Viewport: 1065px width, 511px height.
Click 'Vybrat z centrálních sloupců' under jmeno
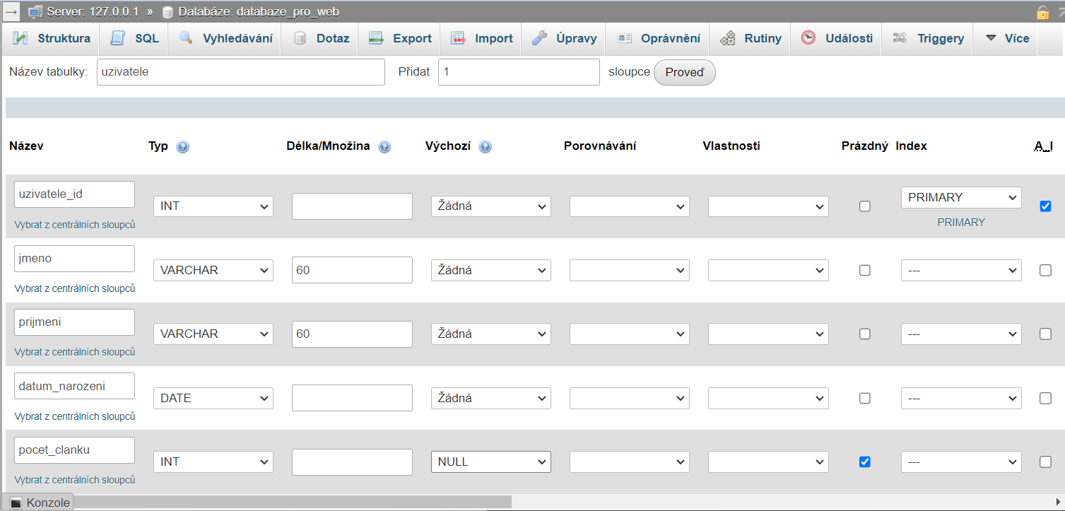[75, 288]
